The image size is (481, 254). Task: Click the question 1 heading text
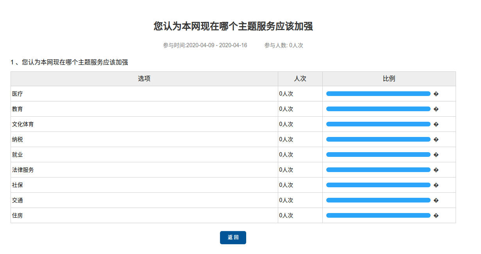pyautogui.click(x=69, y=62)
